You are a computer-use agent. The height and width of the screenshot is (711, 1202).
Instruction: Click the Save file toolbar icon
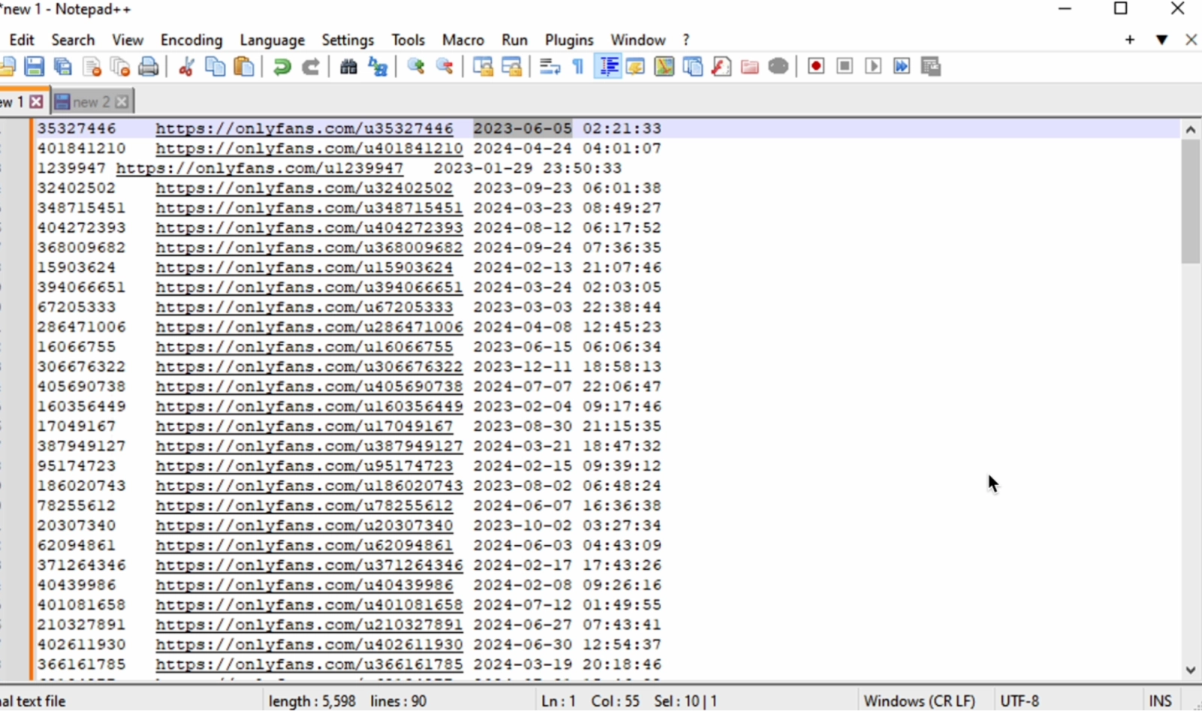[34, 67]
